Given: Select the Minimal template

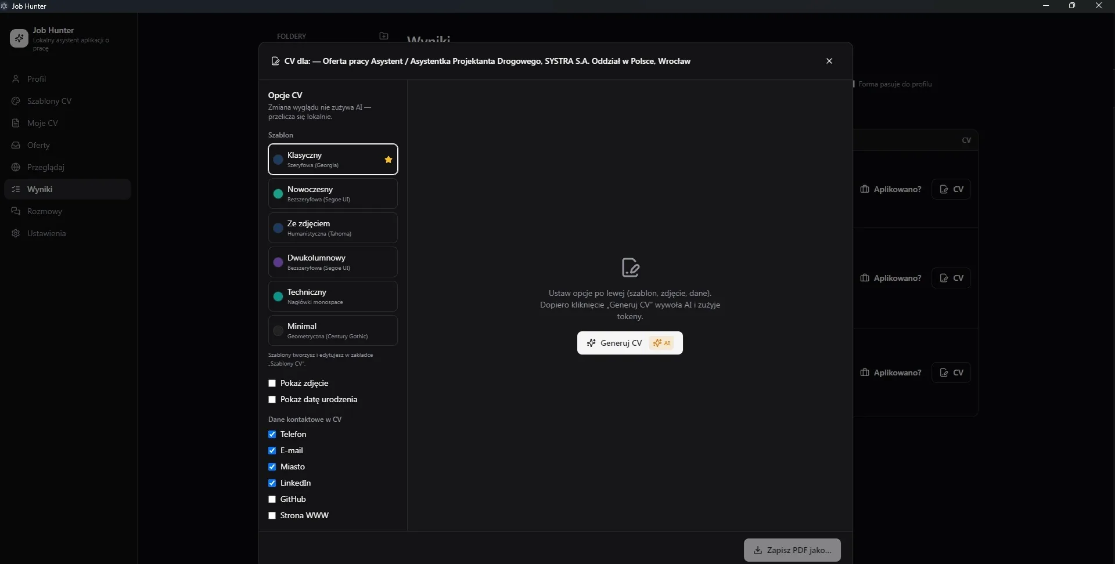Looking at the screenshot, I should 333,331.
